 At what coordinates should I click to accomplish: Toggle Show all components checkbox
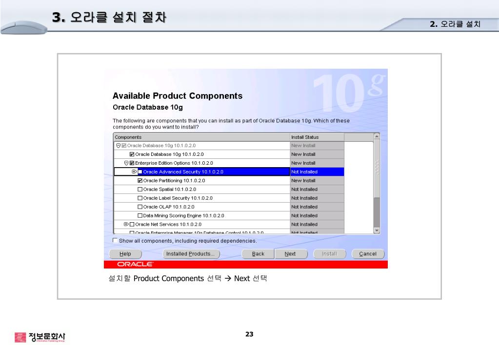click(x=115, y=240)
